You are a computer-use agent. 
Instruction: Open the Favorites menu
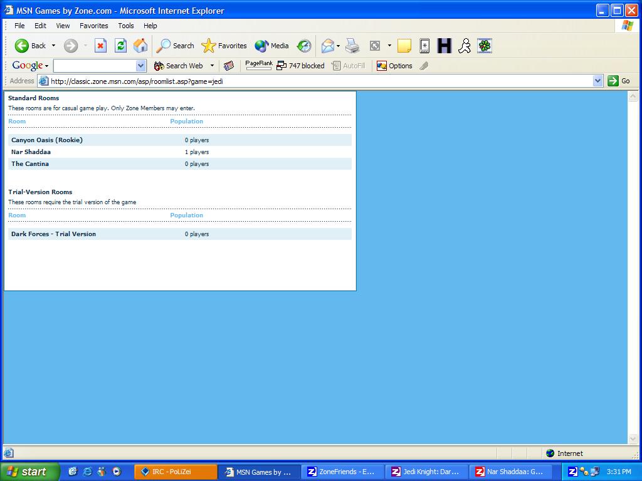(x=94, y=26)
